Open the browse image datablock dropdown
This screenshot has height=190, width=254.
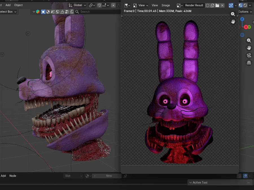click(x=180, y=6)
